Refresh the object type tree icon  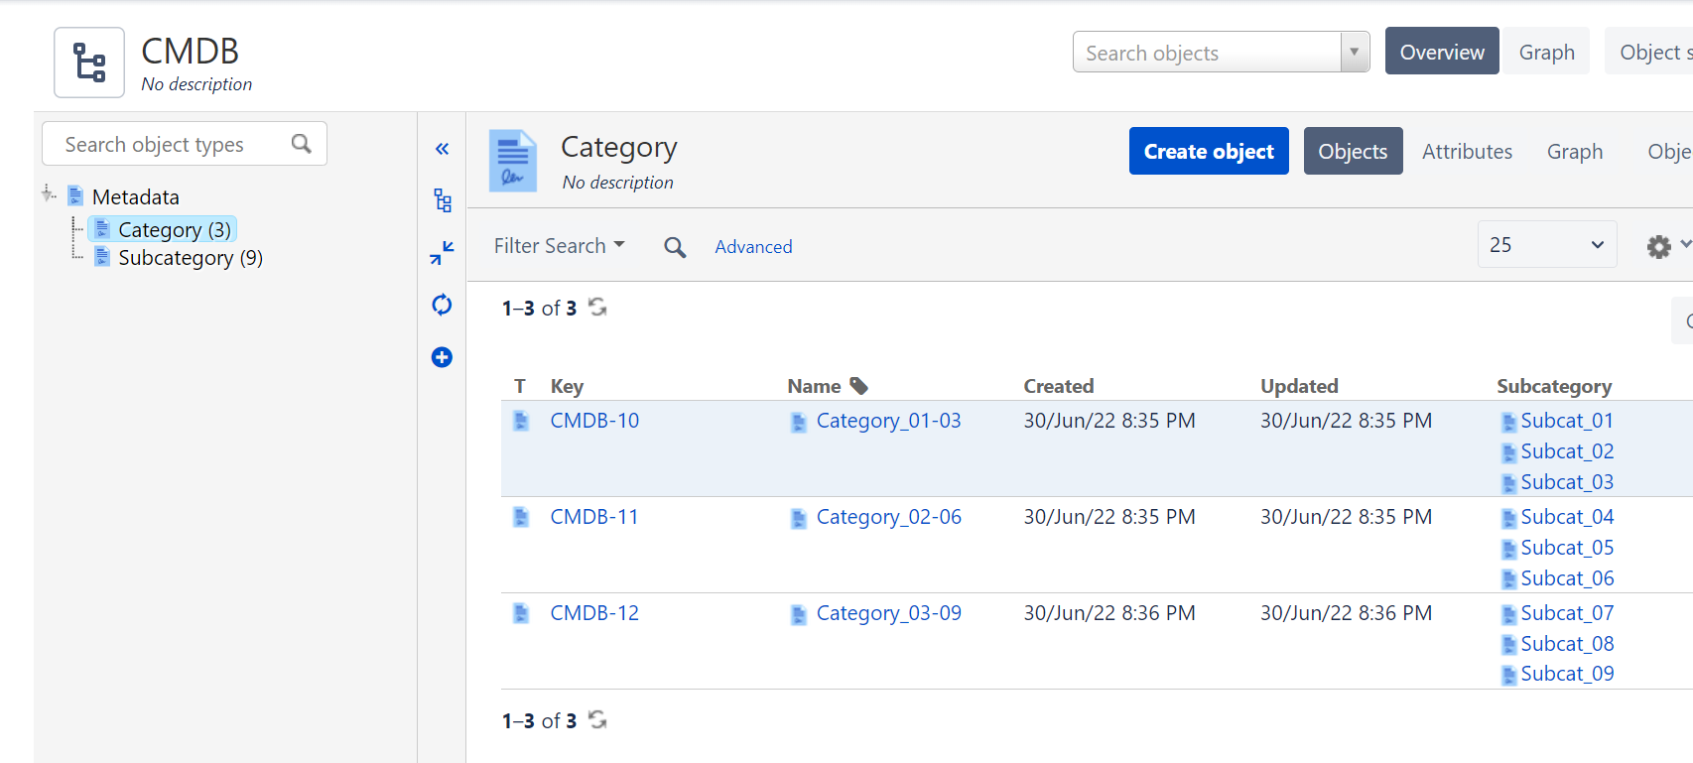(x=443, y=305)
